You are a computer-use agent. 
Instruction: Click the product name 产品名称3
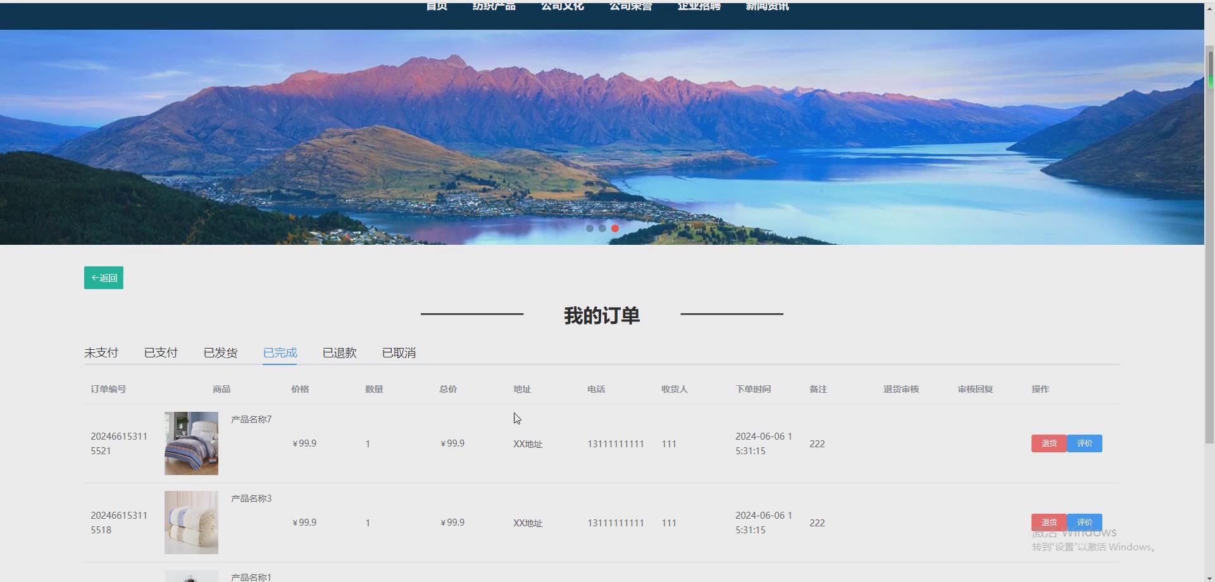pyautogui.click(x=251, y=498)
